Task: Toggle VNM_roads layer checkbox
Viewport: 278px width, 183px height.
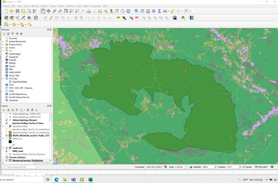Action: click(7, 151)
